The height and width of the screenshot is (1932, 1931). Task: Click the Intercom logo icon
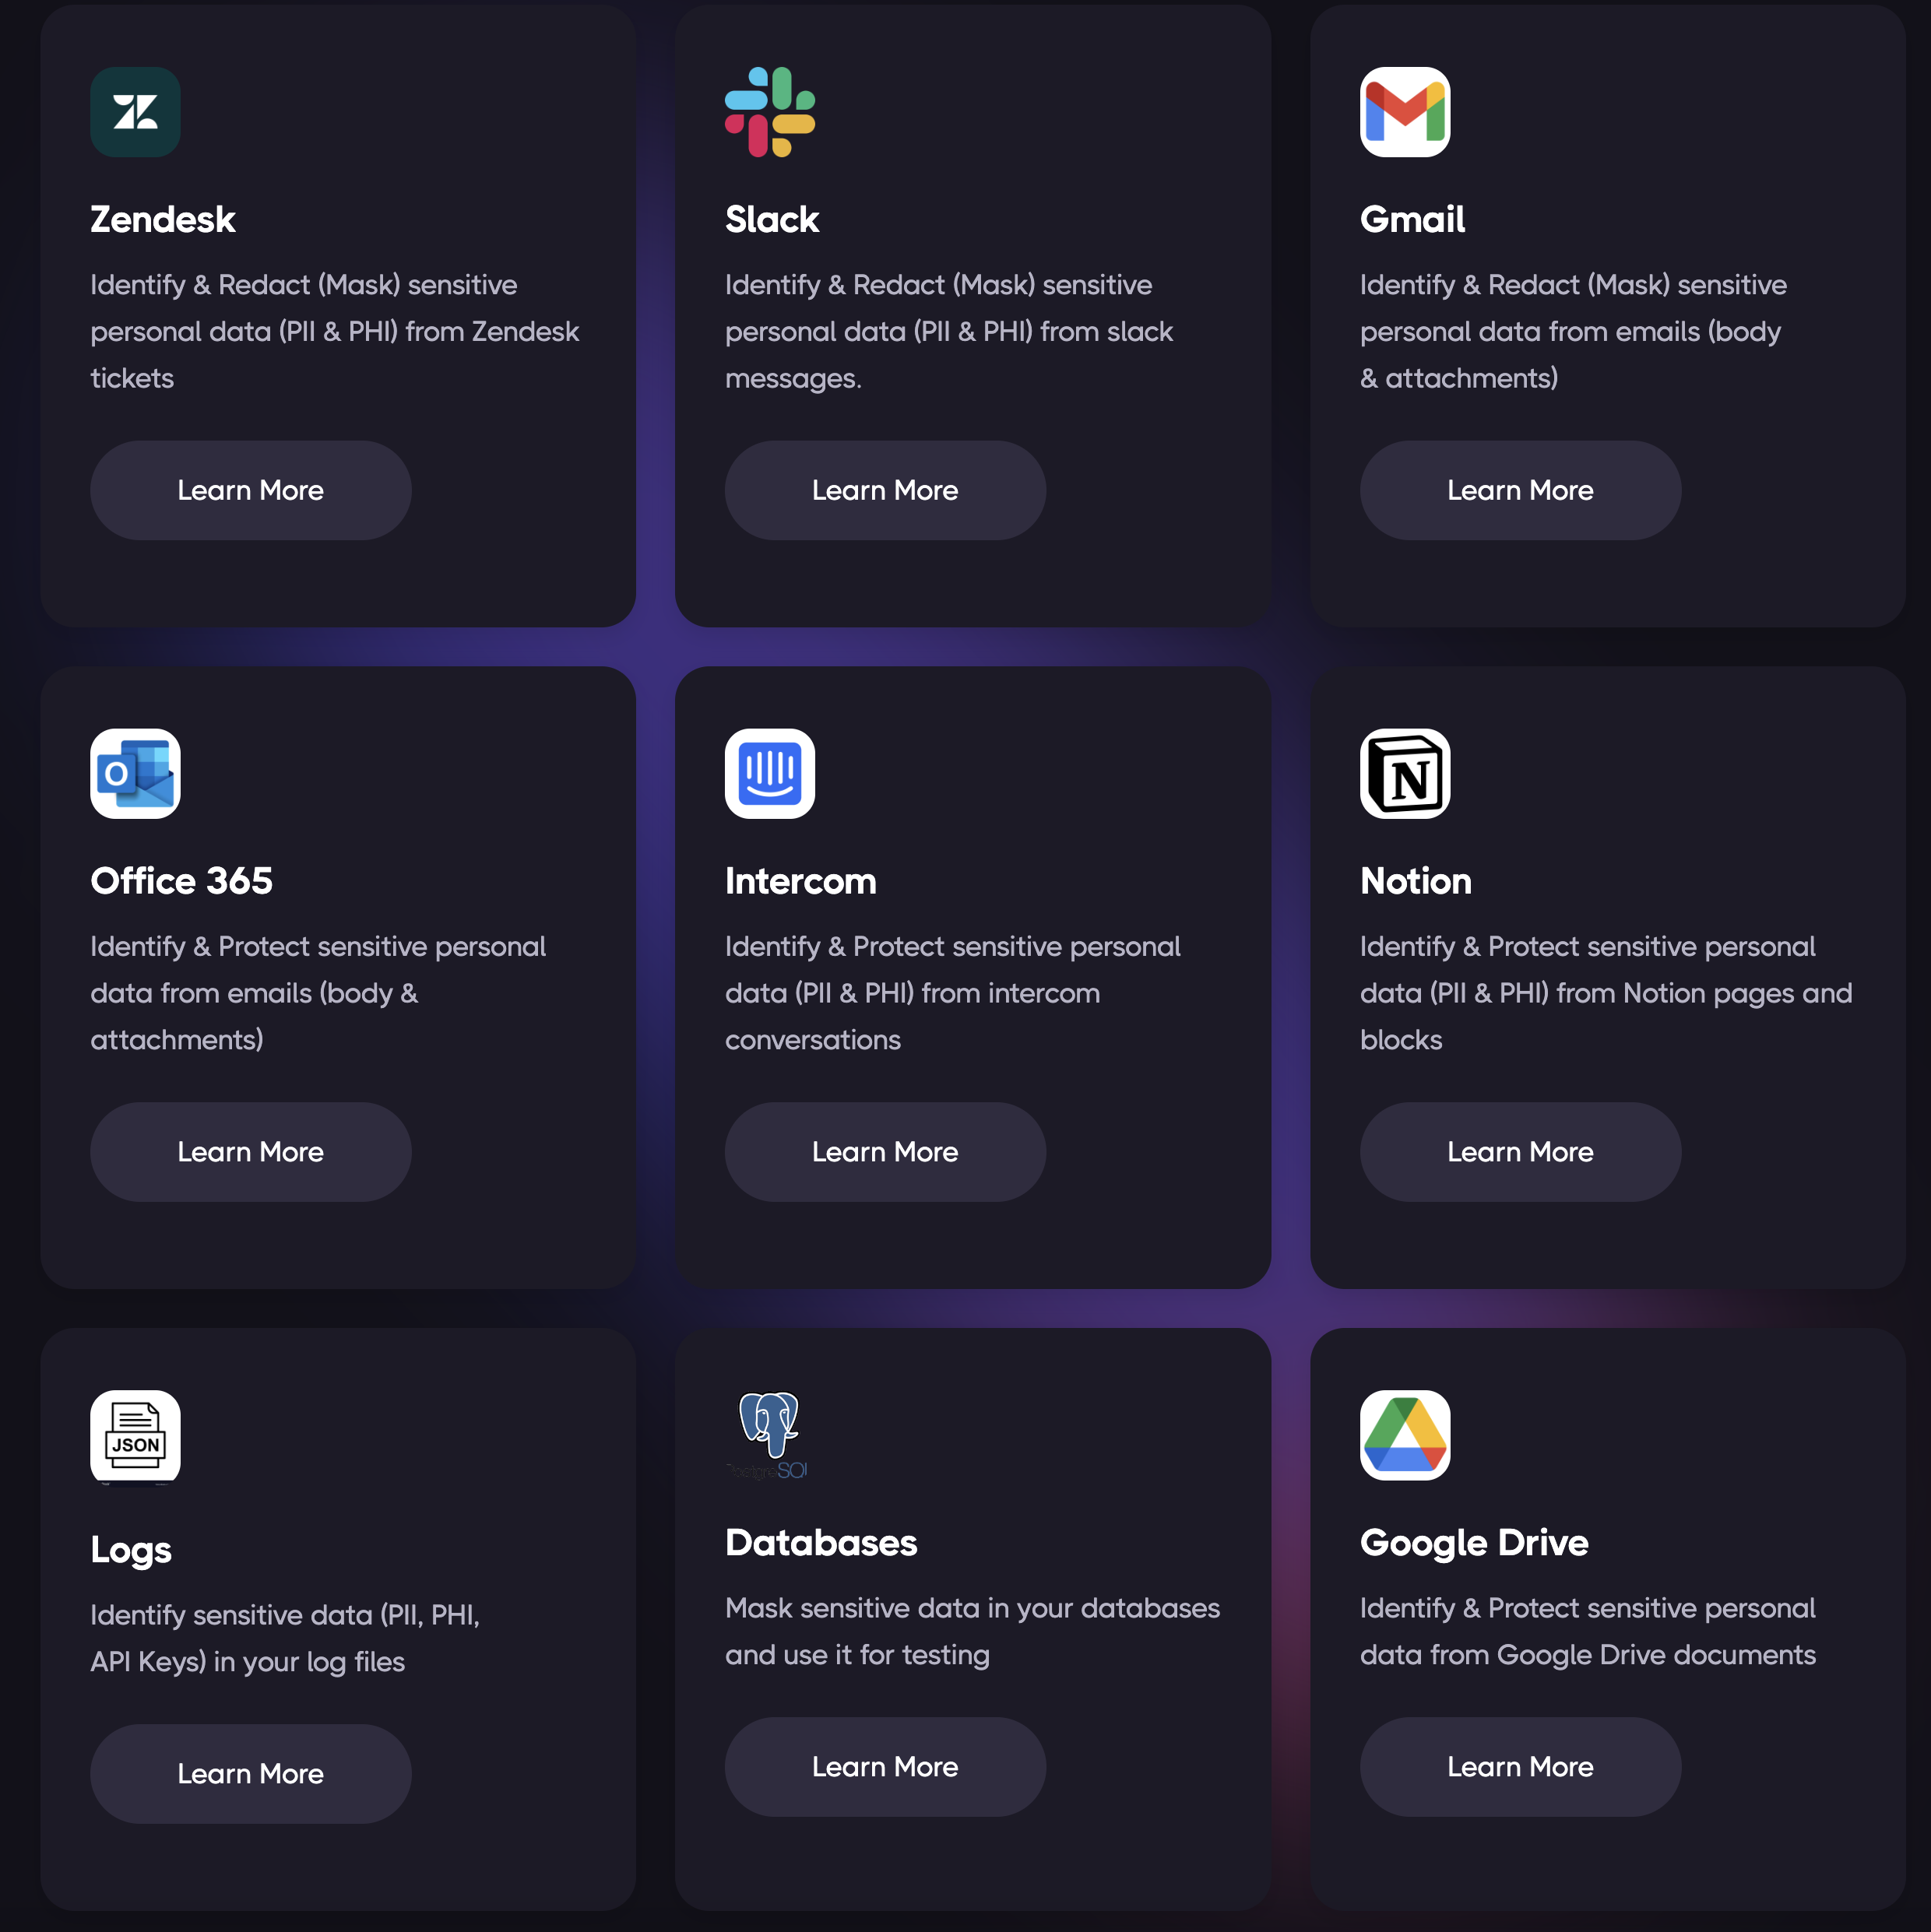click(x=769, y=773)
